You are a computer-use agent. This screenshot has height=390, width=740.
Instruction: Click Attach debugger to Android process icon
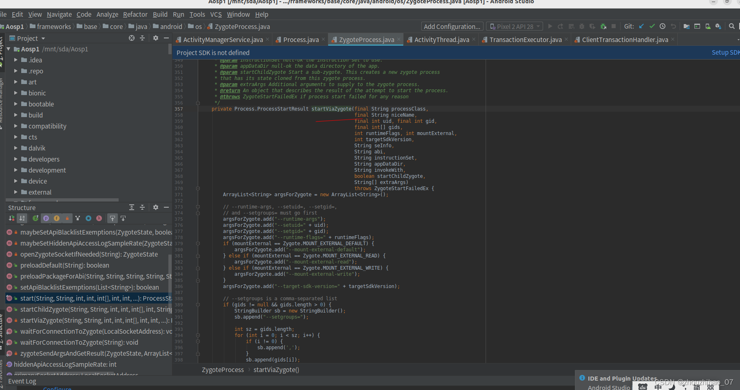tap(603, 27)
